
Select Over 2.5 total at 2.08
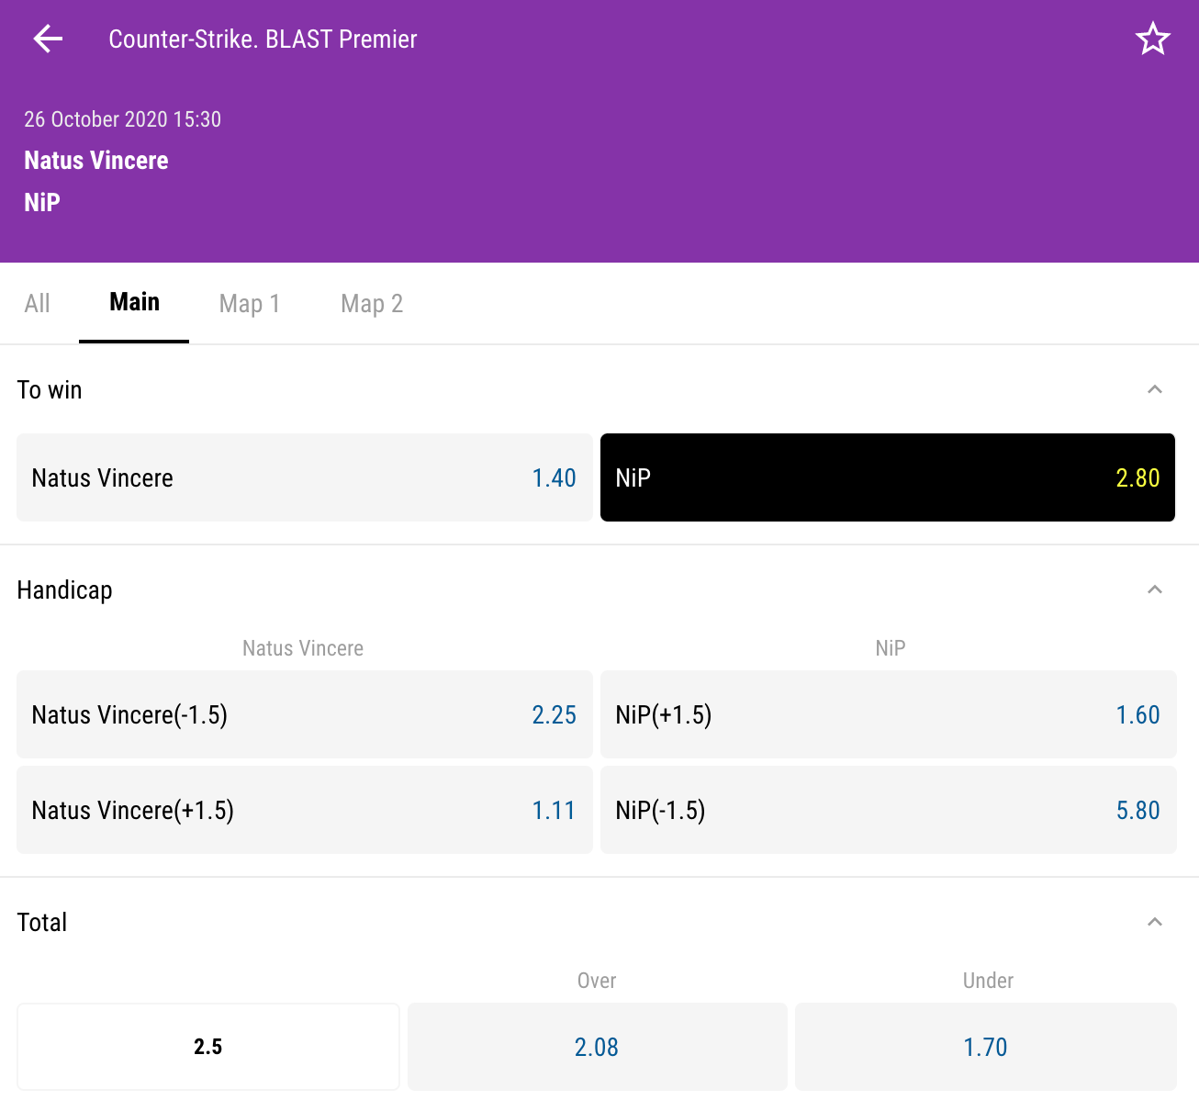pos(597,1047)
